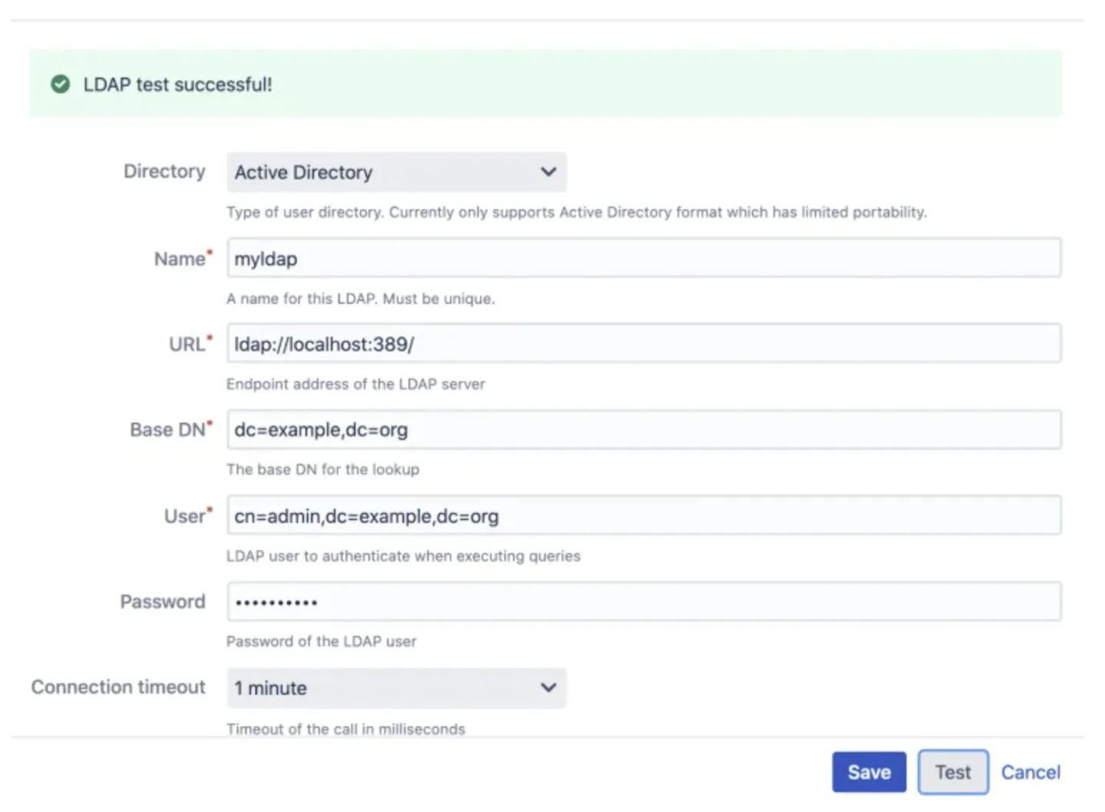Image resolution: width=1105 pixels, height=812 pixels.
Task: Click 'Timeout of the call in milliseconds' text
Action: coord(346,729)
